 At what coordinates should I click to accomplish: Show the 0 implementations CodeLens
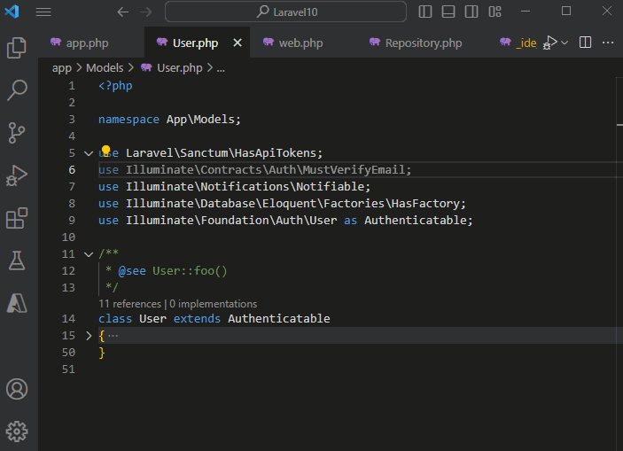pyautogui.click(x=213, y=304)
